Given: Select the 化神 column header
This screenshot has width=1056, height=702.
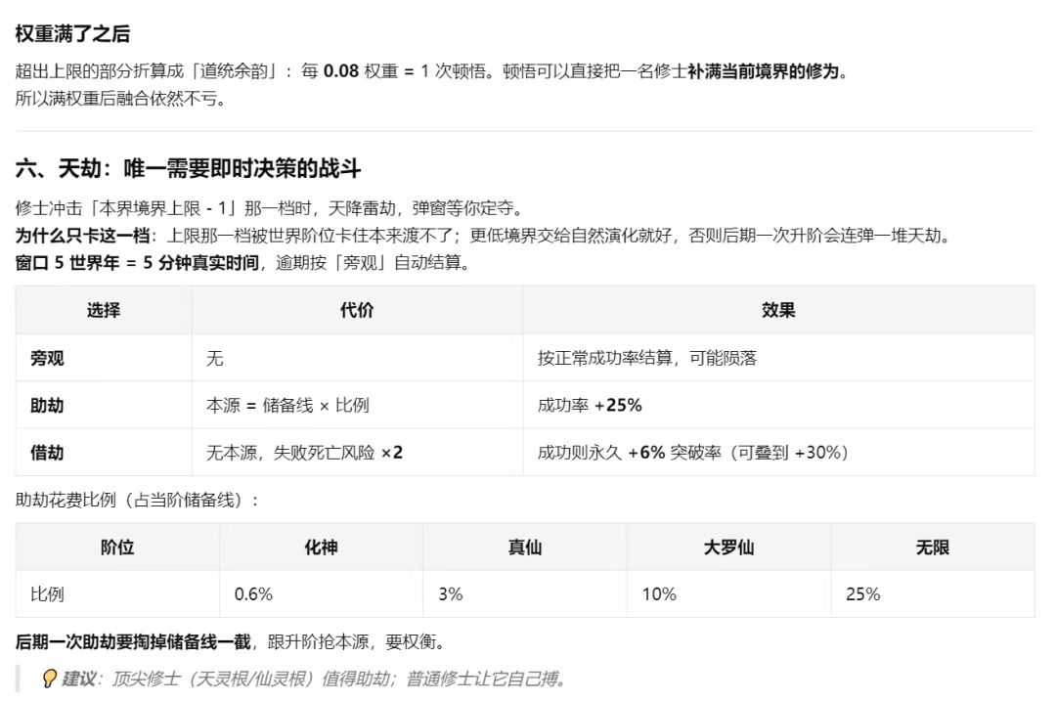Looking at the screenshot, I should click(322, 548).
